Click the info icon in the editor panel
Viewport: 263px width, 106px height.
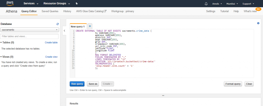point(258,23)
